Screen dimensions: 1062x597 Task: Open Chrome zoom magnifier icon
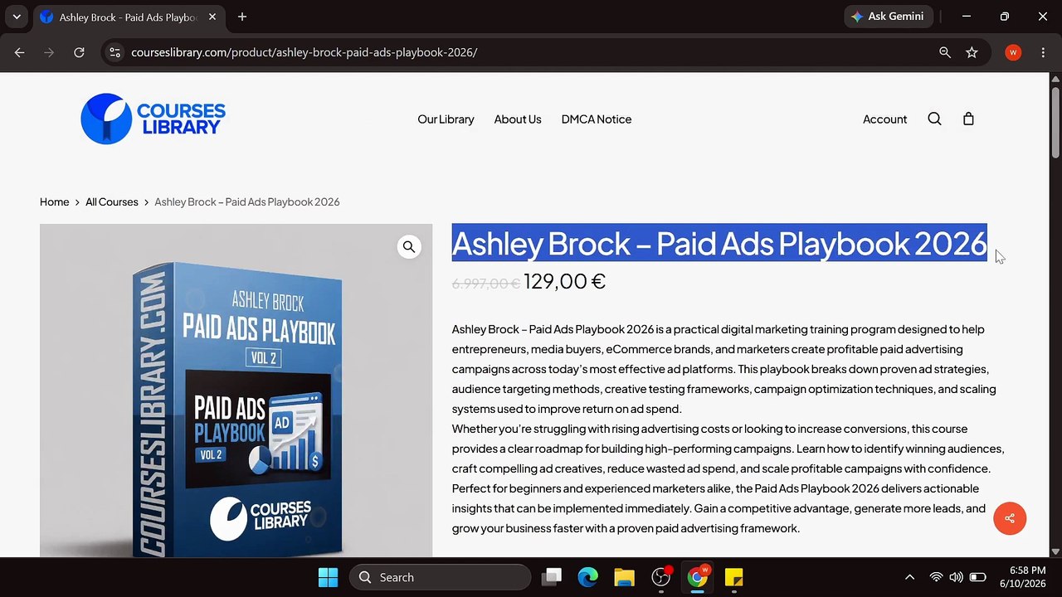[945, 52]
